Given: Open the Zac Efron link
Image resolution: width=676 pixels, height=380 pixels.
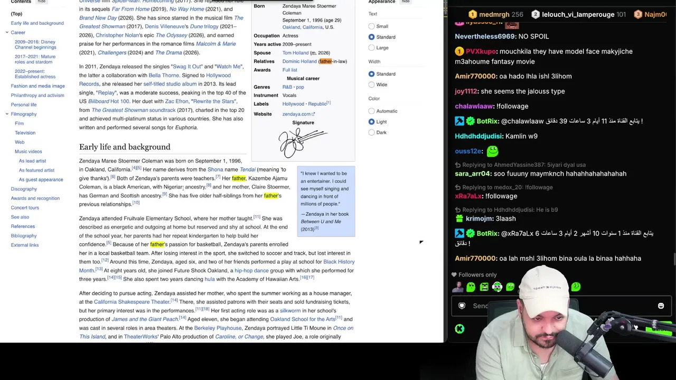Looking at the screenshot, I should coord(176,101).
